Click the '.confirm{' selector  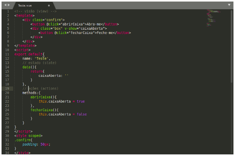23,140
